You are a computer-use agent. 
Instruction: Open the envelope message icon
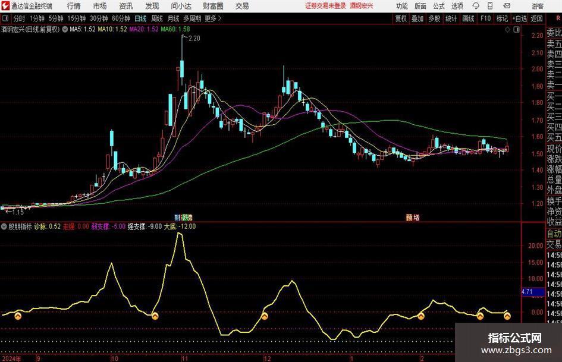pyautogui.click(x=507, y=6)
